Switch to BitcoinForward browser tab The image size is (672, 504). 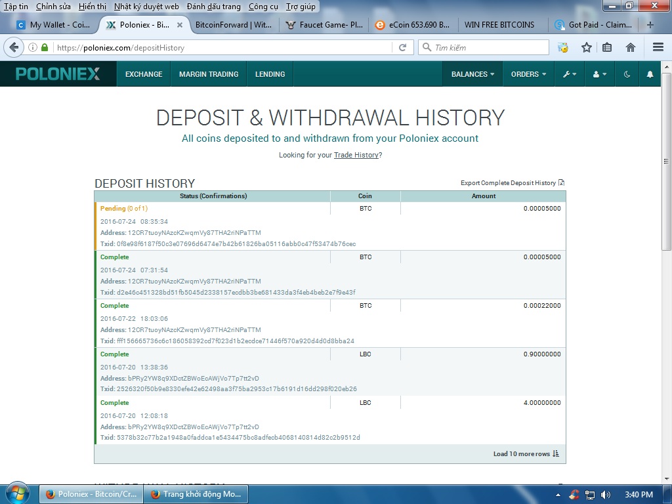(233, 25)
